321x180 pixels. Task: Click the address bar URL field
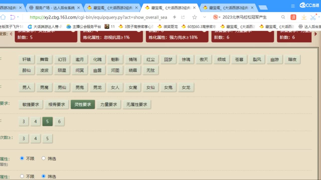pos(98,17)
